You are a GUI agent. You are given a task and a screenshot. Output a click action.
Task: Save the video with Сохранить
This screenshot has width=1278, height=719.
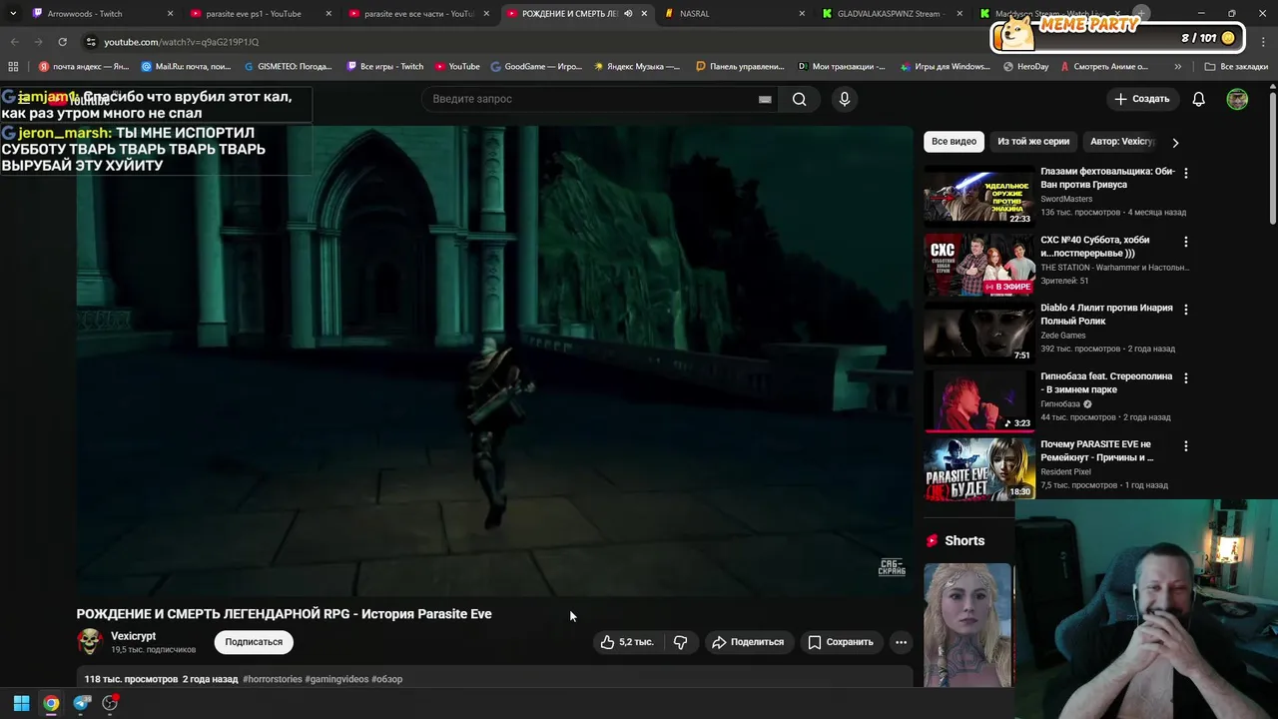click(x=840, y=642)
